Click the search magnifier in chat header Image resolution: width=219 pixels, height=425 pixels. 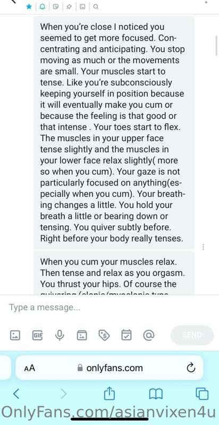(x=96, y=7)
